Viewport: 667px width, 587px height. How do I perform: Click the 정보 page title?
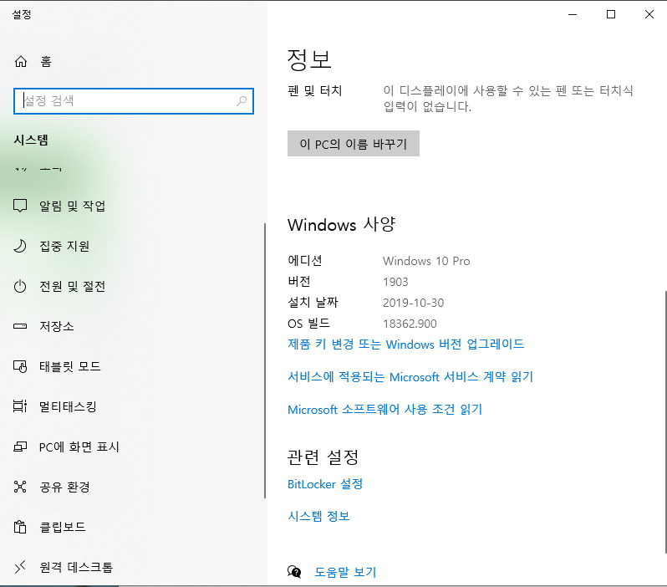point(309,59)
